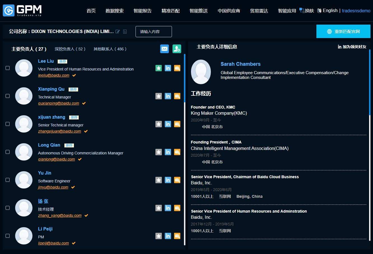
Task: Switch to 深挖负责人 (52) tab
Action: point(70,49)
